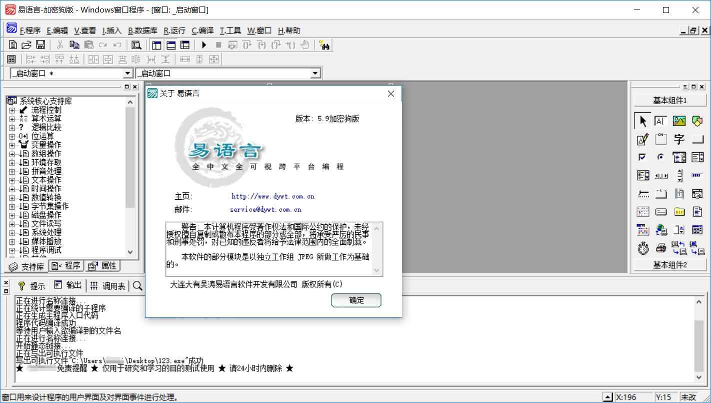Click the Run program toolbar icon
The width and height of the screenshot is (711, 403).
(x=203, y=45)
